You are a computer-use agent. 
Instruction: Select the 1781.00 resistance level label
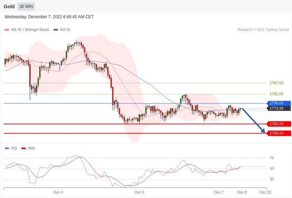[276, 94]
